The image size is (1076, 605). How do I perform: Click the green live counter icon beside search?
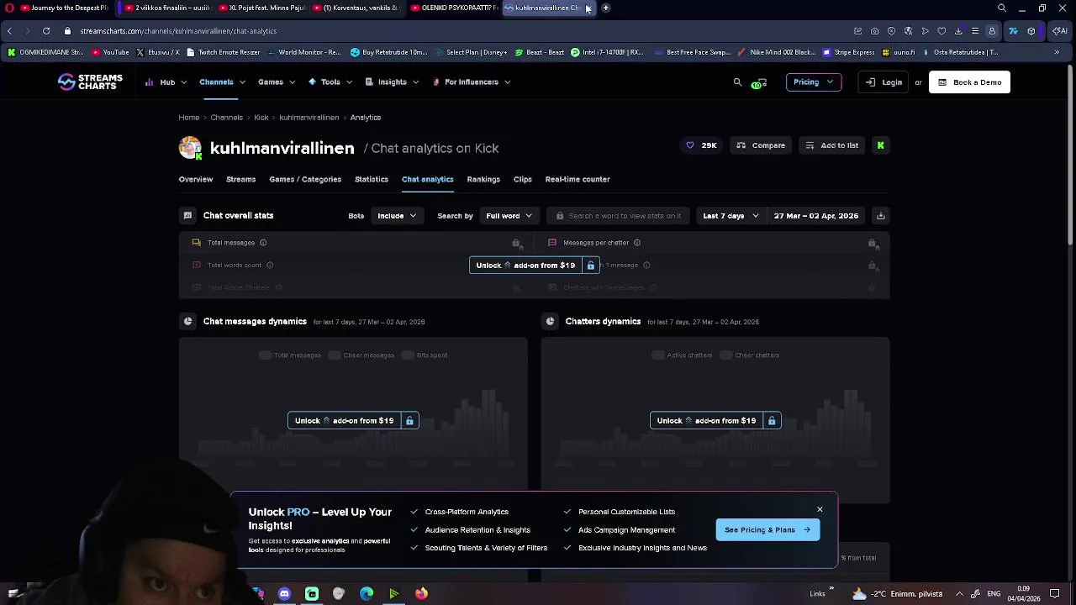point(758,83)
